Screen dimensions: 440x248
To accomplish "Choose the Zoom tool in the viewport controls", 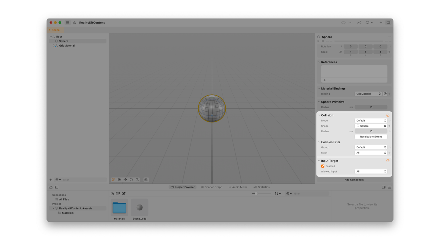I will 137,180.
